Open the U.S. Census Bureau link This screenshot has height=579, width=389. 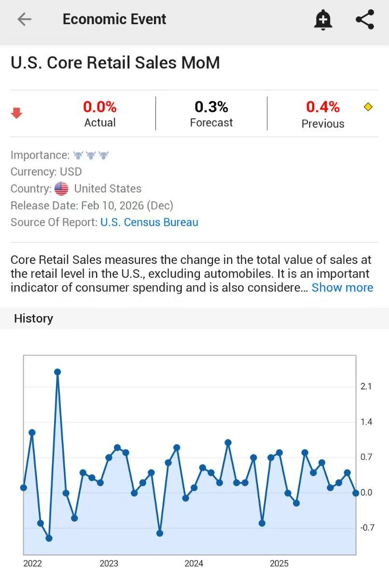(149, 222)
